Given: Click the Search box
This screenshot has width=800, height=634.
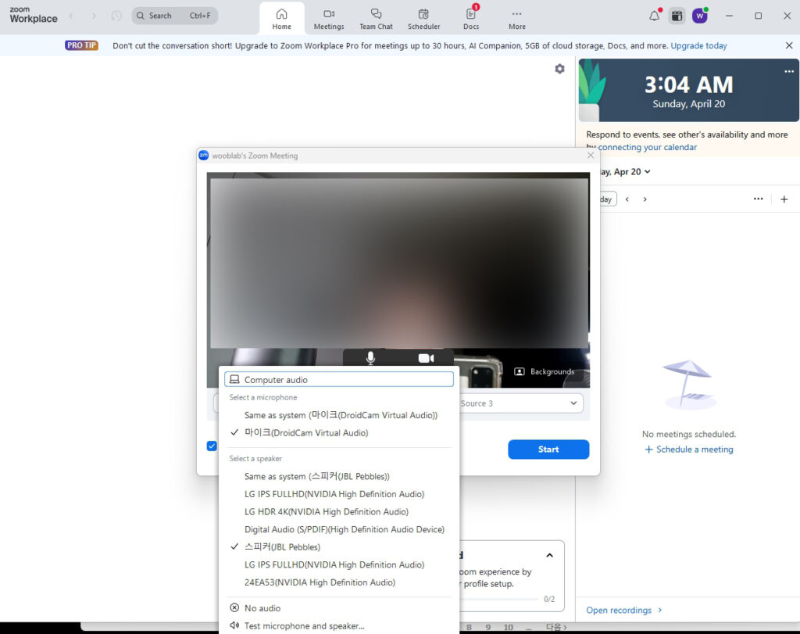Looking at the screenshot, I should (x=174, y=16).
